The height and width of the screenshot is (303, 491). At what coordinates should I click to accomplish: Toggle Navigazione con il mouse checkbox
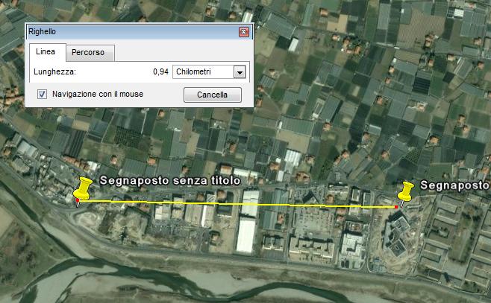[x=43, y=95]
